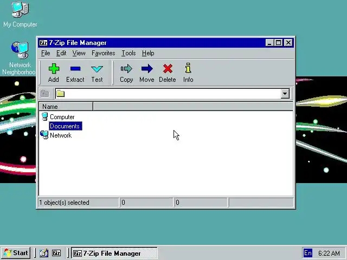Select Network Neighborhood desktop icon
This screenshot has height=260, width=347.
[20, 58]
